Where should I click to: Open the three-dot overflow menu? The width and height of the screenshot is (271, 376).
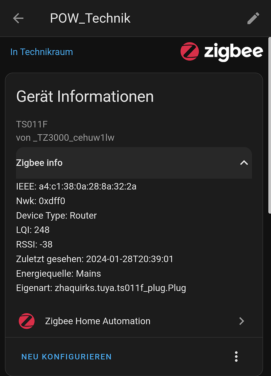pos(236,356)
